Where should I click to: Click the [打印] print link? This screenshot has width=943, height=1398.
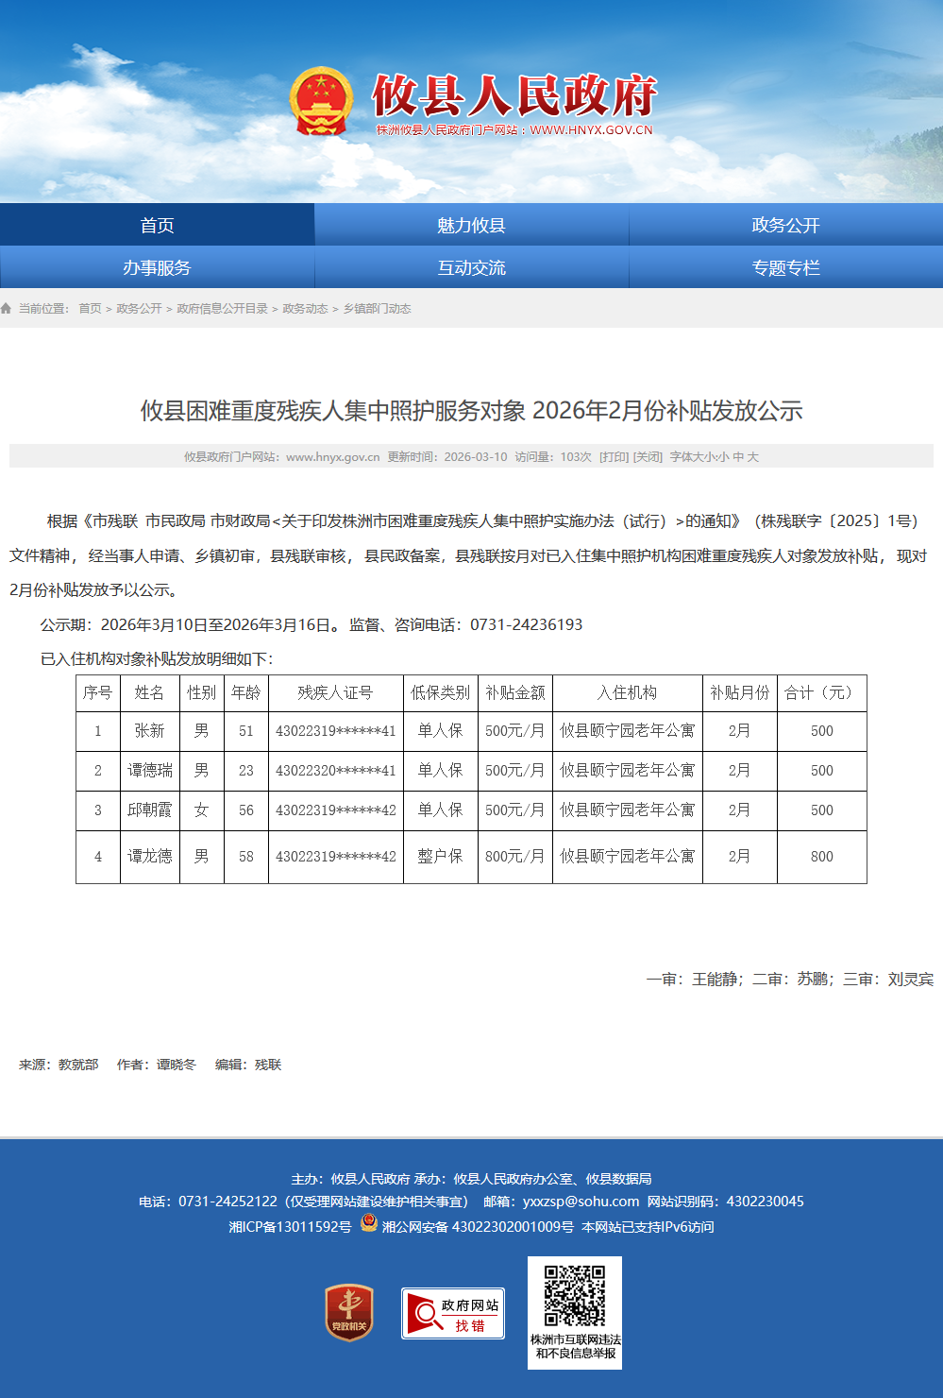click(x=614, y=457)
